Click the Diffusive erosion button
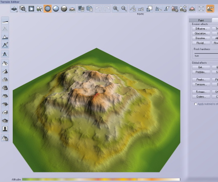Screen dimensions: 218x182 click(201, 29)
